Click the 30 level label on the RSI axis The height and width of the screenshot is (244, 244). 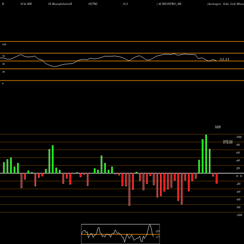point(3,72)
